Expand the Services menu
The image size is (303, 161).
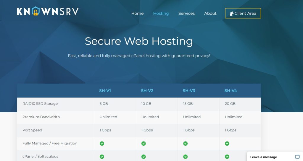[x=186, y=13]
